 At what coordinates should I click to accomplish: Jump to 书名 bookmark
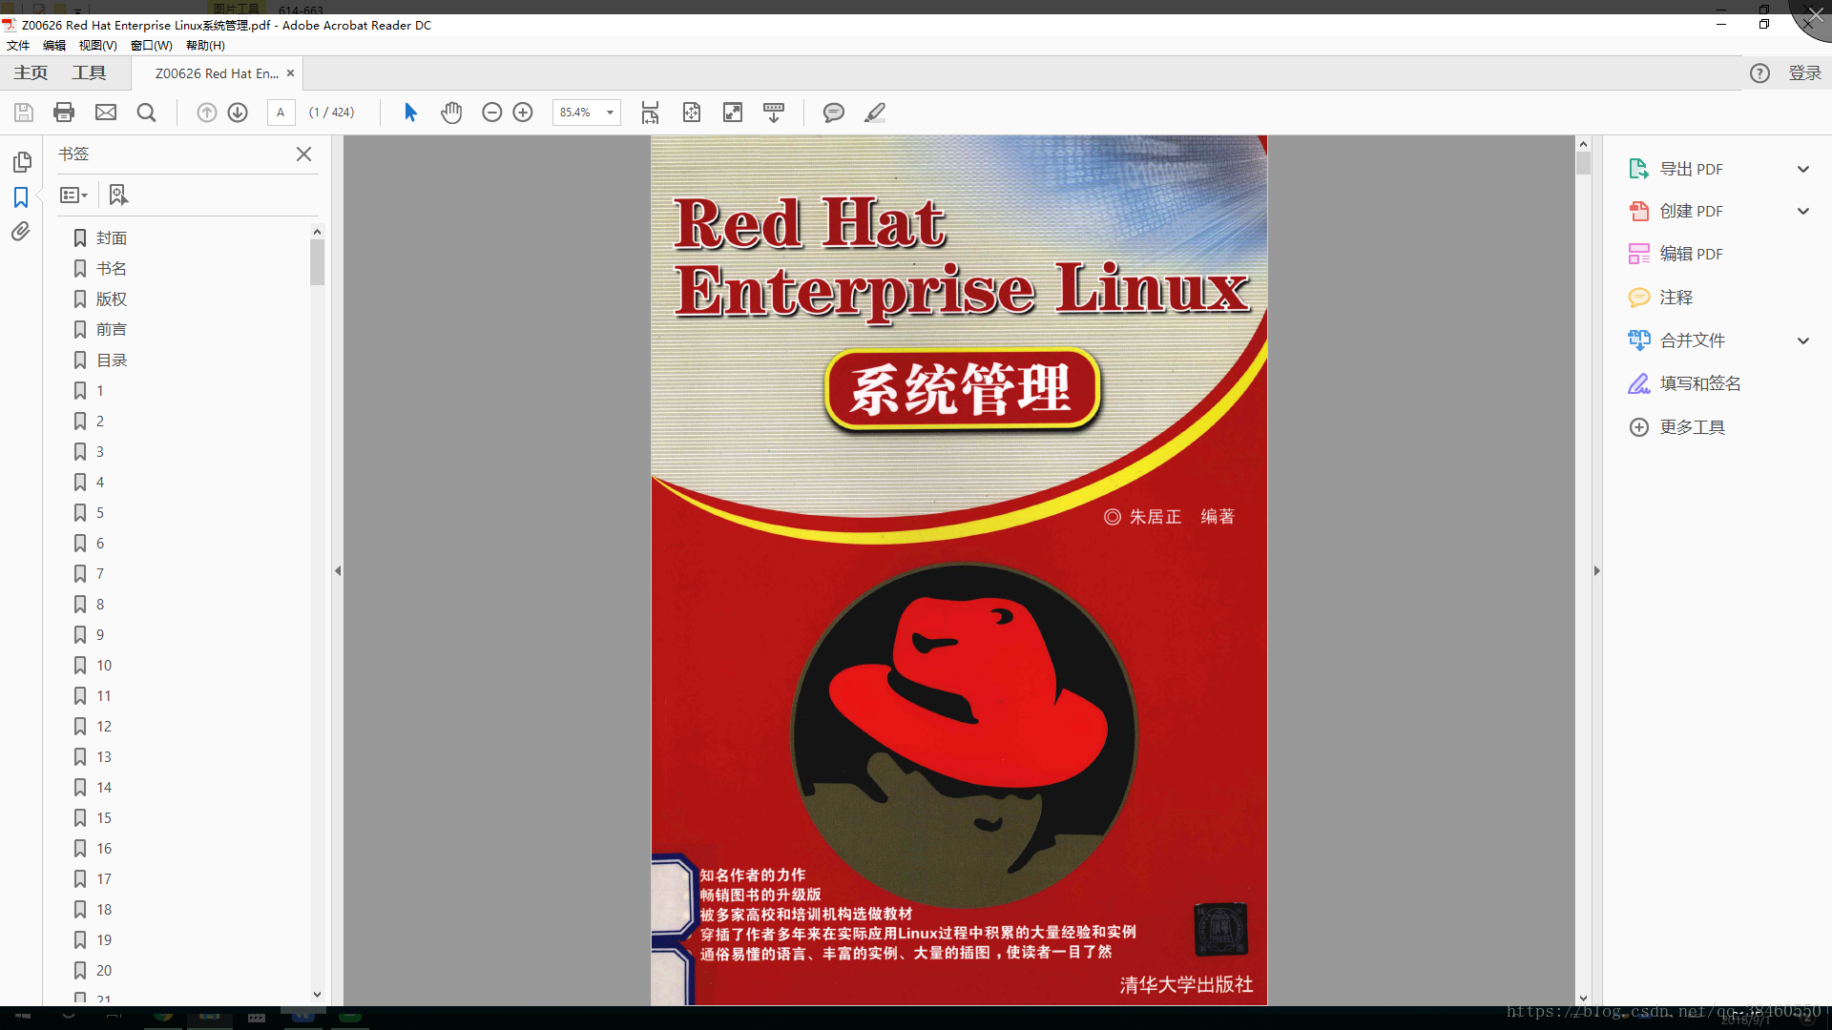pos(112,269)
